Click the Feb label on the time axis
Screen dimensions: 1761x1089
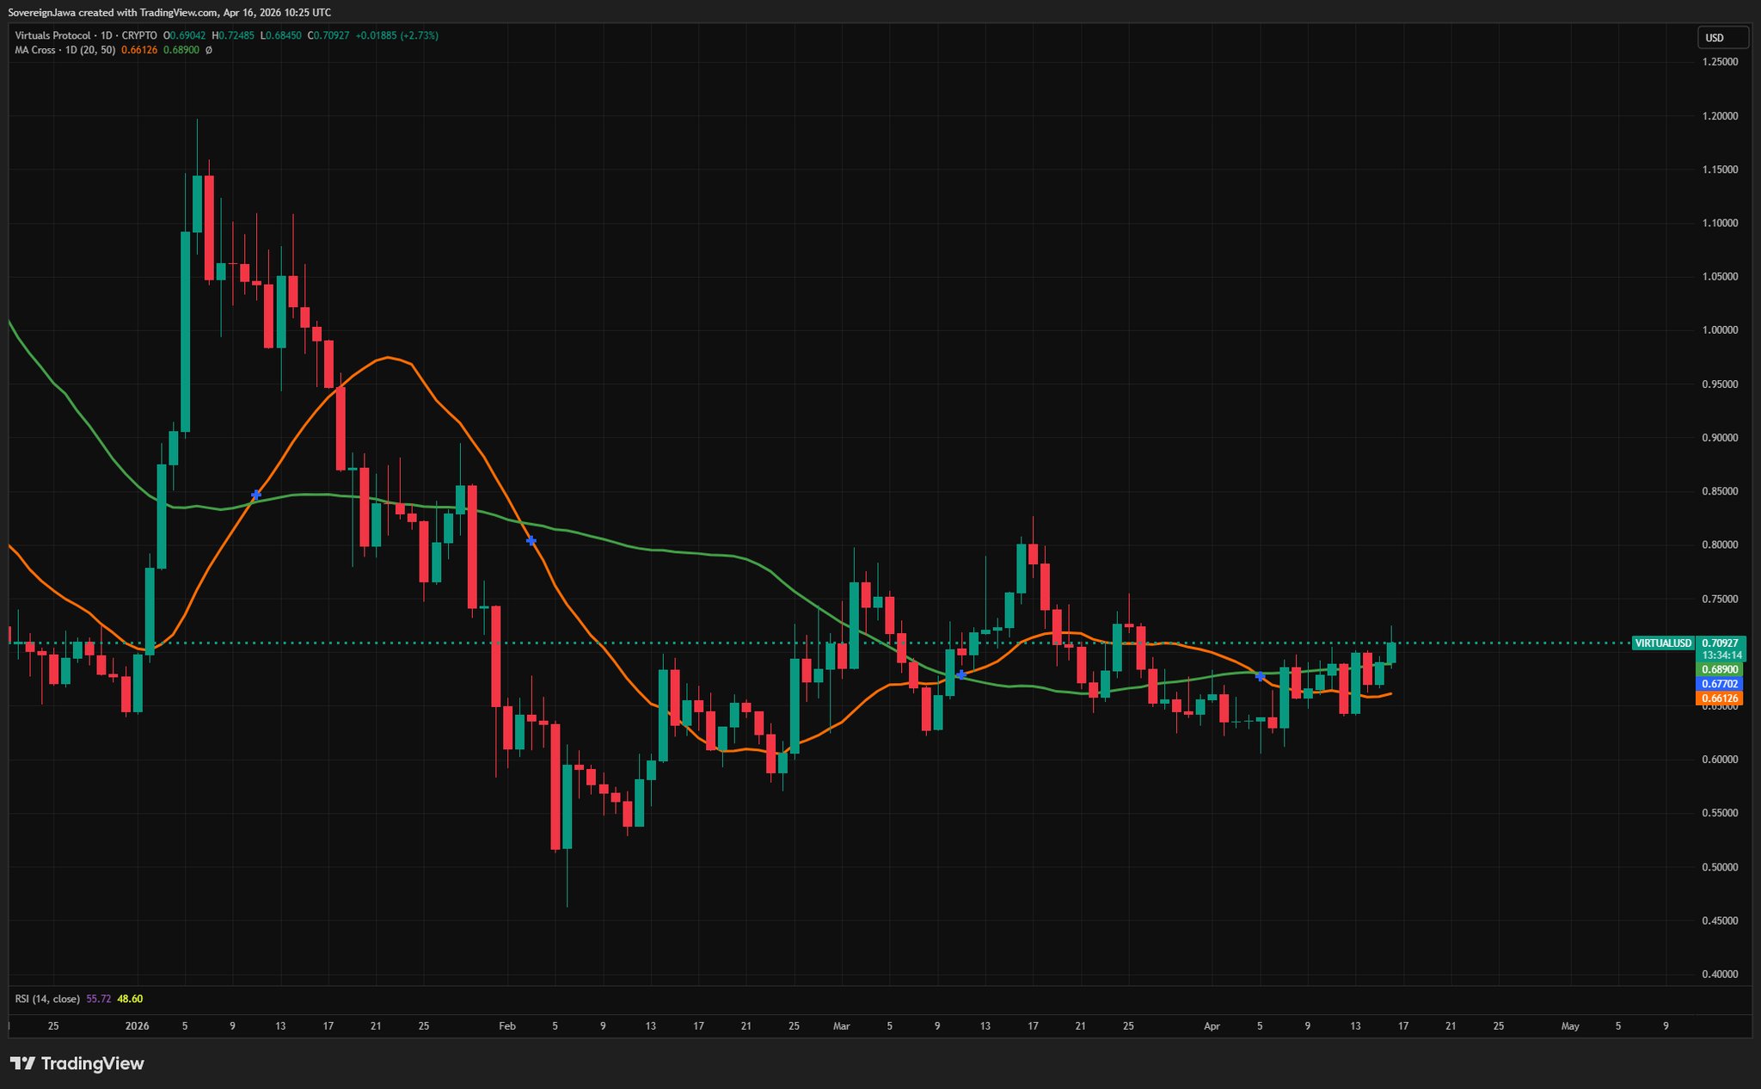507,1026
